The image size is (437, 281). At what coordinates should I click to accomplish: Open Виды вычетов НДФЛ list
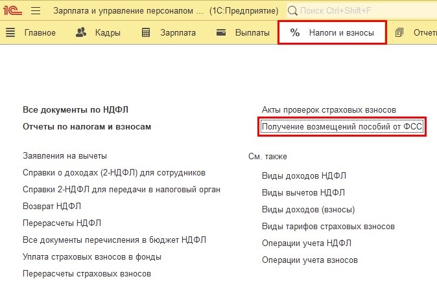coord(303,193)
